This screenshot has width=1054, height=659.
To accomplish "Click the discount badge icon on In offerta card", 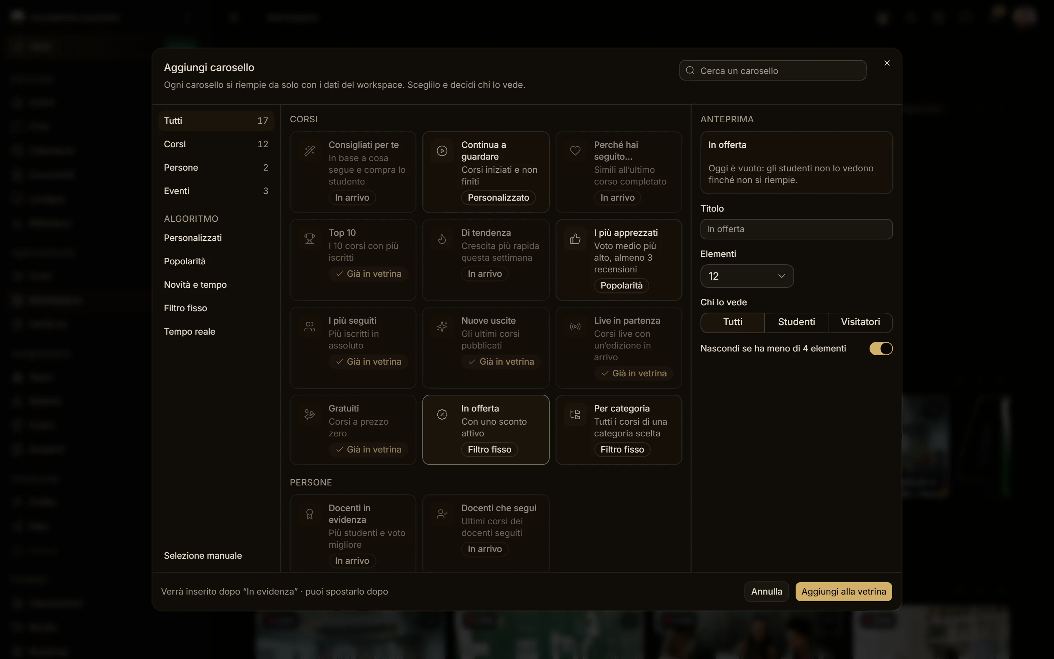I will tap(442, 414).
